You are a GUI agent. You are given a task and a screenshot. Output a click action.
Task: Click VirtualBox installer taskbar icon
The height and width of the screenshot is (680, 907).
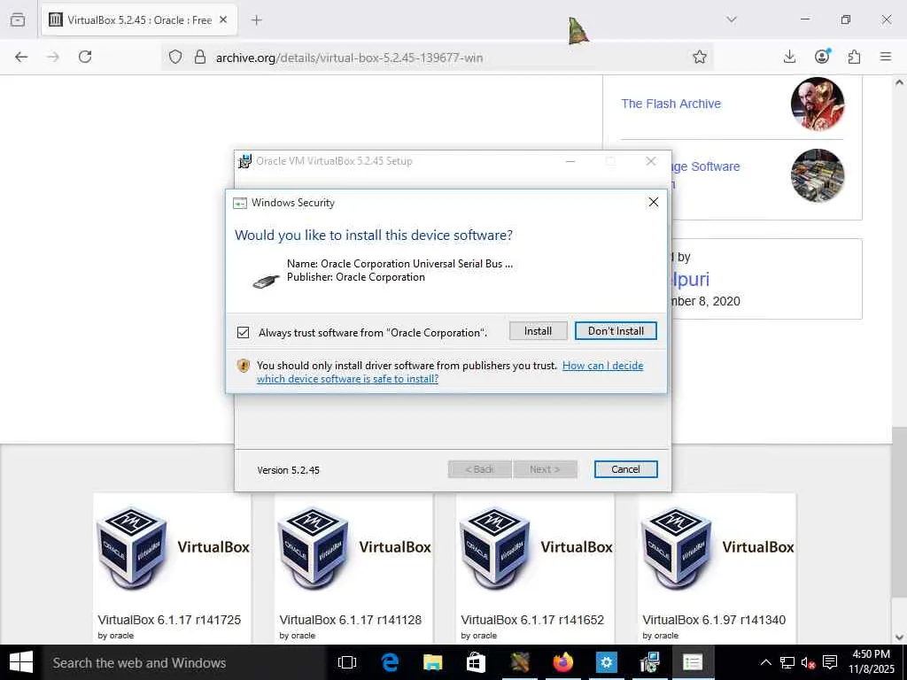pos(649,662)
